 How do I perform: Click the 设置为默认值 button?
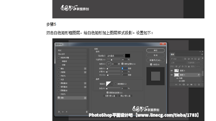click(x=110, y=96)
